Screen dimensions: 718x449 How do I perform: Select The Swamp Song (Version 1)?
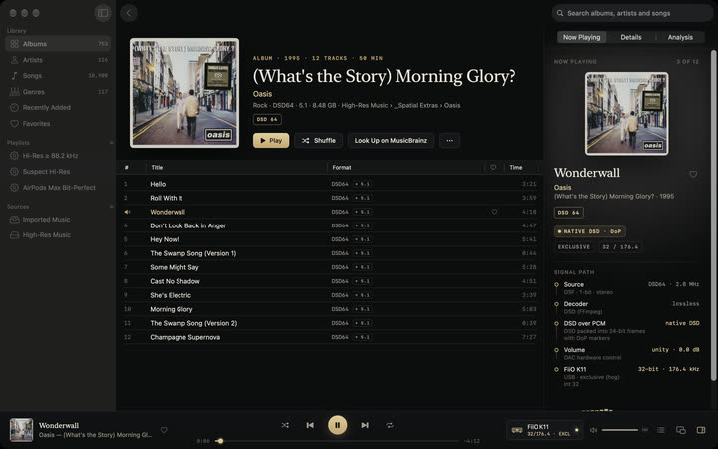pyautogui.click(x=330, y=253)
